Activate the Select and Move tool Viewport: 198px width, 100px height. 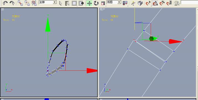click(x=89, y=3)
